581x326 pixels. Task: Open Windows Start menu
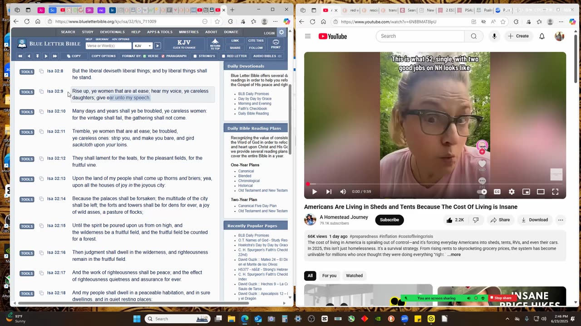(137, 319)
